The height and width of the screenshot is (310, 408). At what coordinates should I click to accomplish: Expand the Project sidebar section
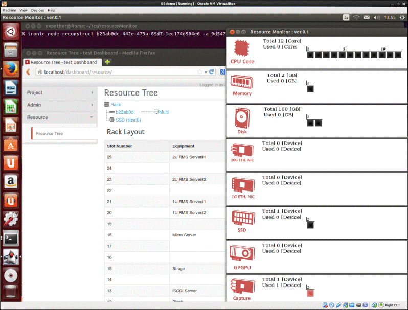(x=60, y=92)
